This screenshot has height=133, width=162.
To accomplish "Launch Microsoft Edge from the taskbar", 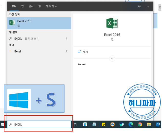I will pos(131,124).
